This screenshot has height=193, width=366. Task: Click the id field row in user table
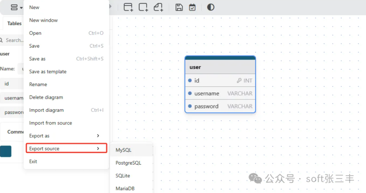point(220,81)
